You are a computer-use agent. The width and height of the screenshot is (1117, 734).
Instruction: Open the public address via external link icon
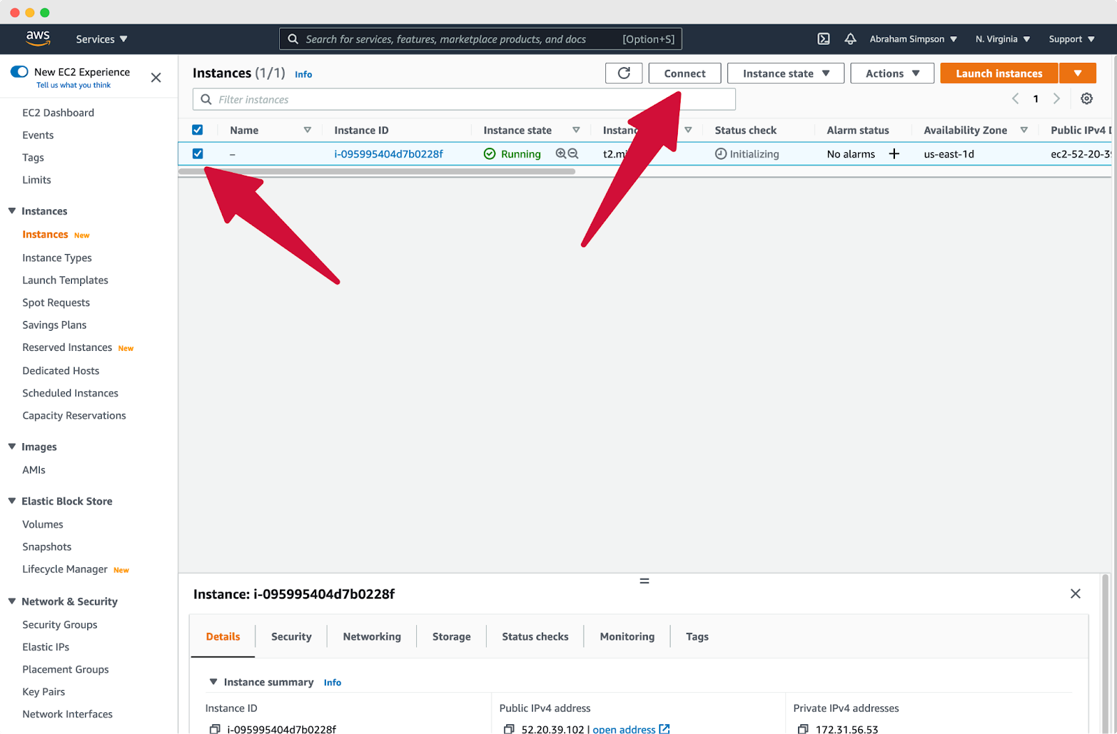pos(664,728)
